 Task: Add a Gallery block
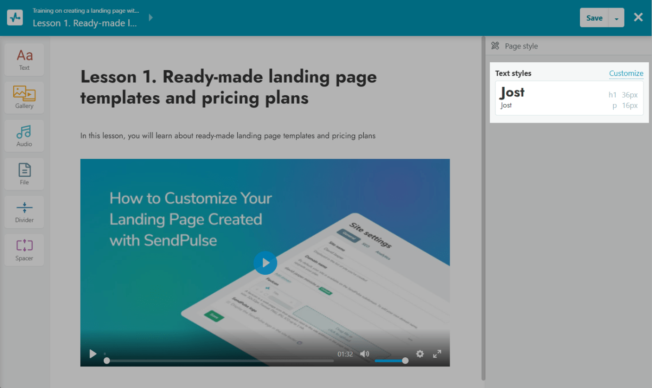pyautogui.click(x=24, y=98)
